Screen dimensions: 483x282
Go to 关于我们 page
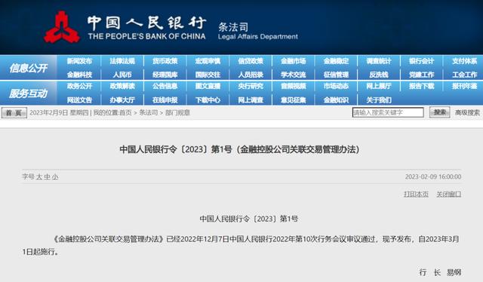click(x=379, y=100)
